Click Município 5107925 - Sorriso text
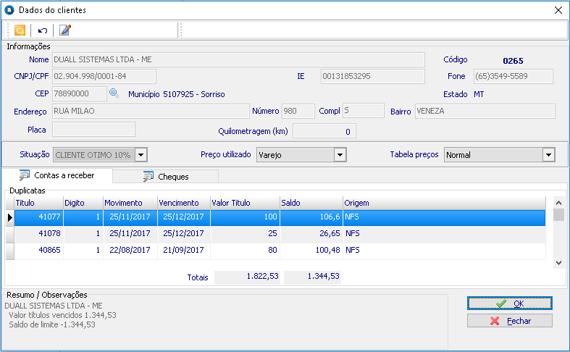This screenshot has height=352, width=570. click(x=176, y=94)
